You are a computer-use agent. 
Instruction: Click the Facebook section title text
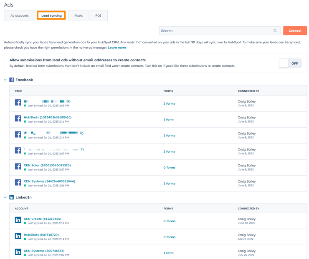pyautogui.click(x=24, y=80)
